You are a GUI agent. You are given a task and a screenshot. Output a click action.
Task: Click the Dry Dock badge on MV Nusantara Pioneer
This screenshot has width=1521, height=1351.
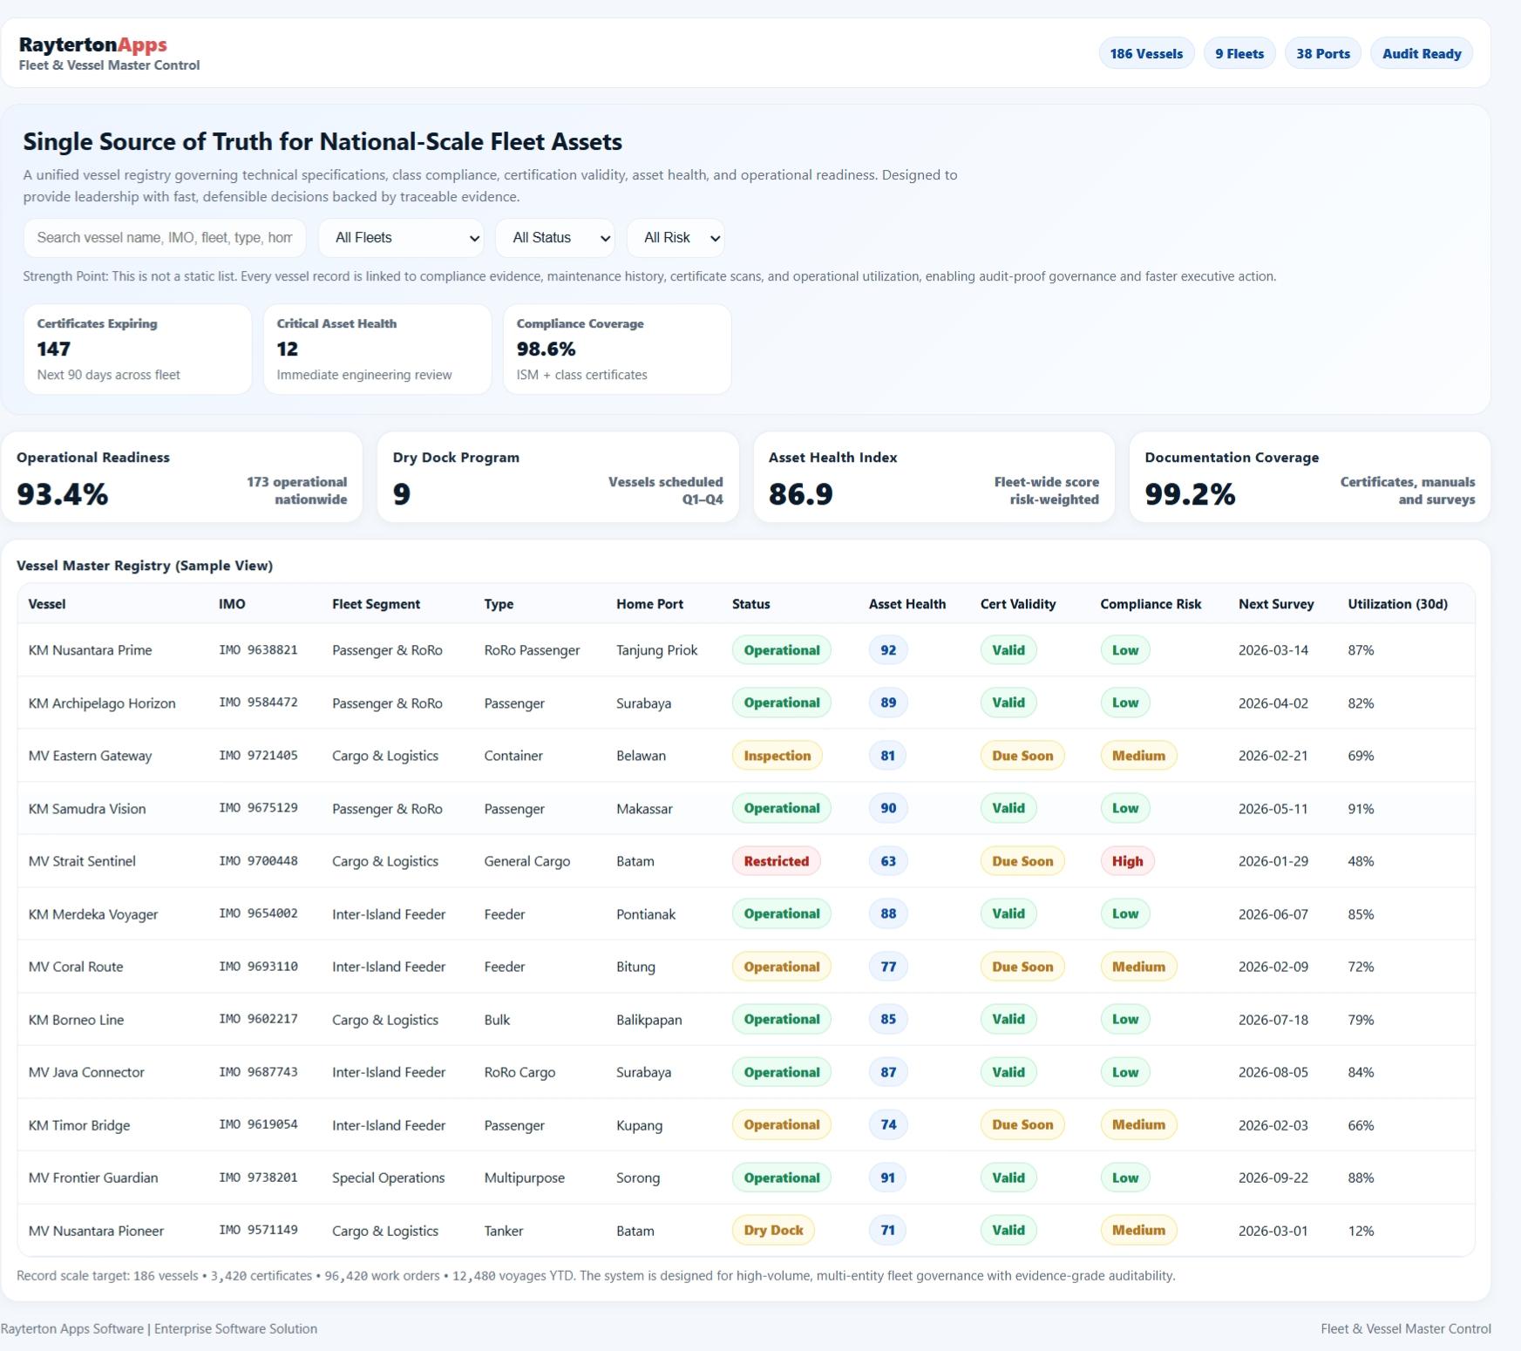(773, 1231)
